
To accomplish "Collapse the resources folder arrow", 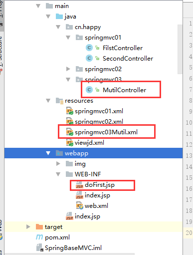I will (x=48, y=101).
